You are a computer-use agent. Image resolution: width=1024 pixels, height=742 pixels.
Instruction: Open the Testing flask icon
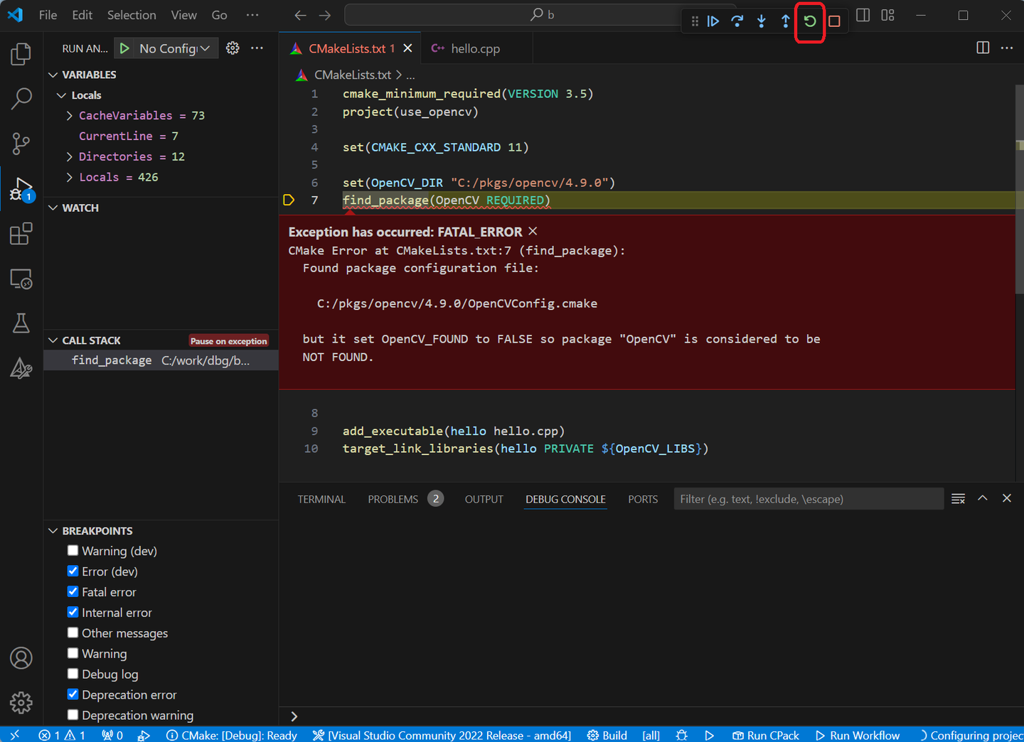pyautogui.click(x=21, y=323)
